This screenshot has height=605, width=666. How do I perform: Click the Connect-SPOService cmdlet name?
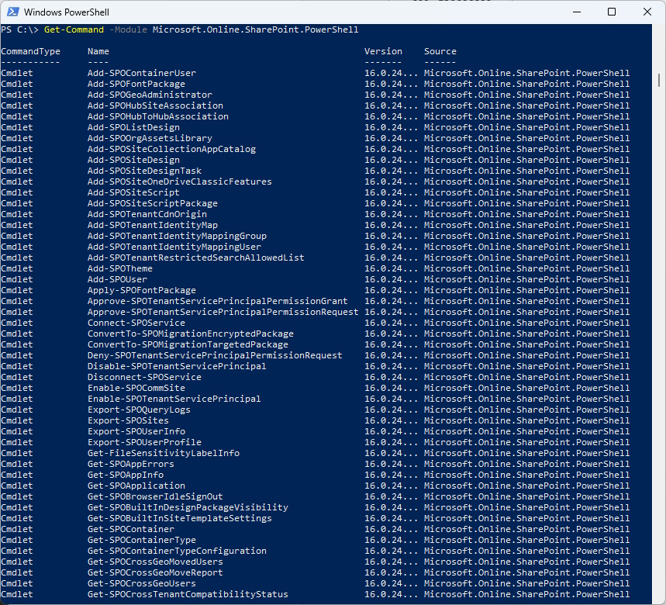click(136, 323)
